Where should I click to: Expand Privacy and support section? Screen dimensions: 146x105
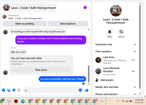coord(116,94)
